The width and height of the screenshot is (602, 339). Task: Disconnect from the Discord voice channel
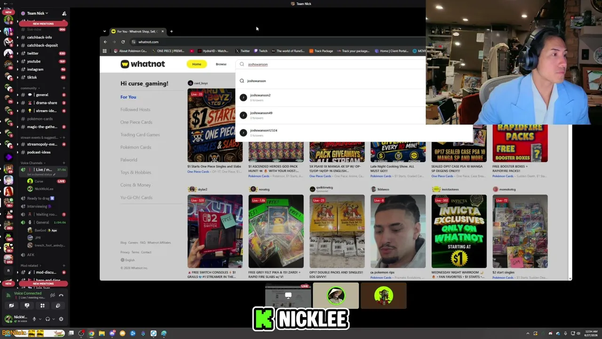point(61,295)
